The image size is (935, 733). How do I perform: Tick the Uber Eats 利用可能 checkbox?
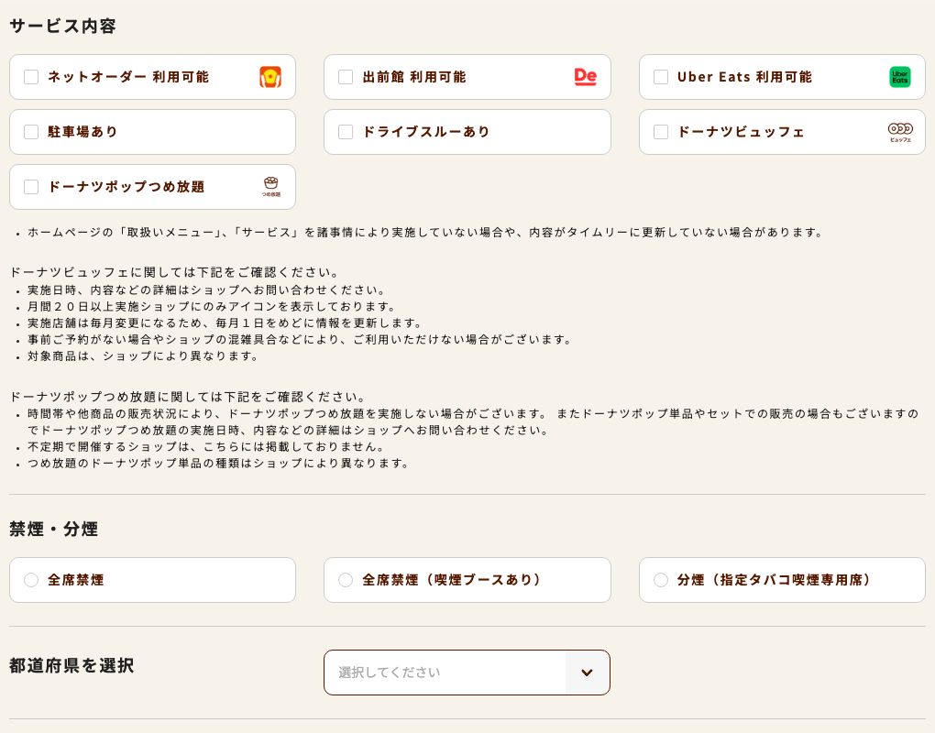661,77
